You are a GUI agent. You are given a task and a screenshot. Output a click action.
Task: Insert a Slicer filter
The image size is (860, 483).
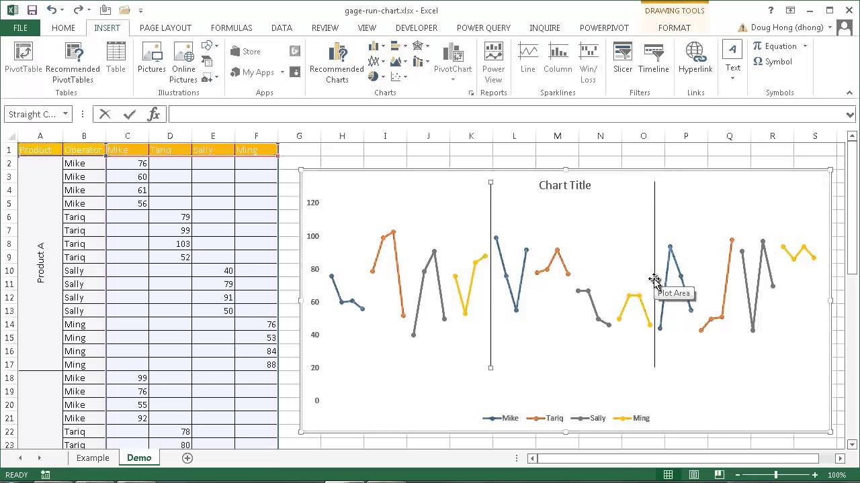623,58
